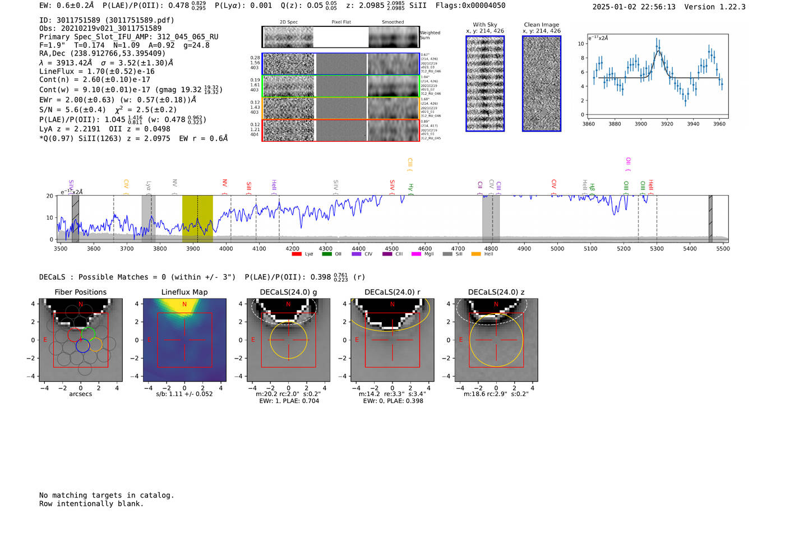
Task: Click the 'ID: 3011751589 (3011751589.pdf)' line
Action: (x=107, y=20)
